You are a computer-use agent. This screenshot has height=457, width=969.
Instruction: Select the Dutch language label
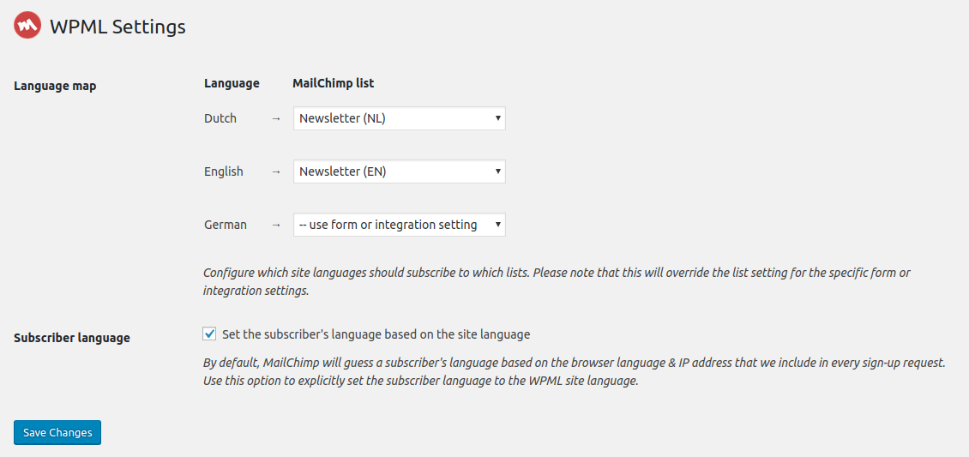tap(220, 118)
